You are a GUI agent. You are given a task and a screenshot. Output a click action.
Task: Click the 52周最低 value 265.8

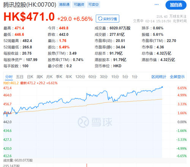[x=27, y=47]
